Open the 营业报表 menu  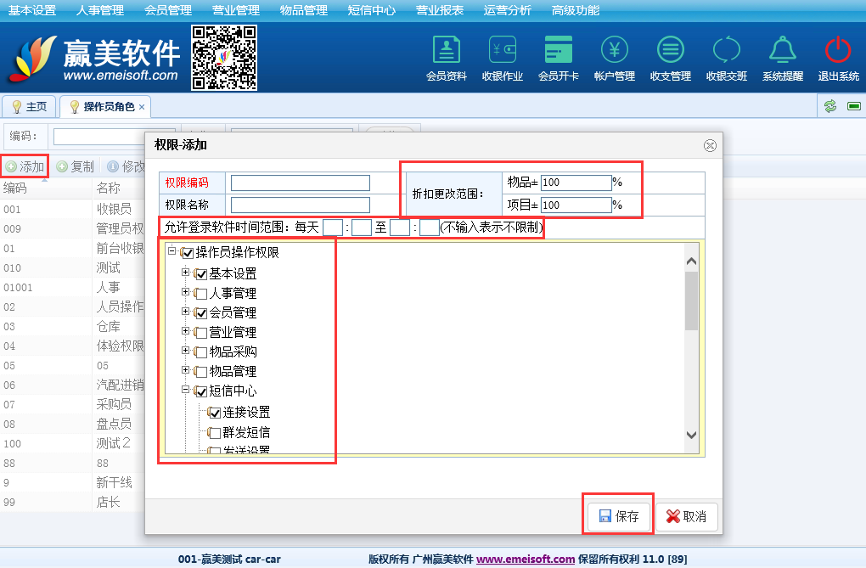(440, 11)
